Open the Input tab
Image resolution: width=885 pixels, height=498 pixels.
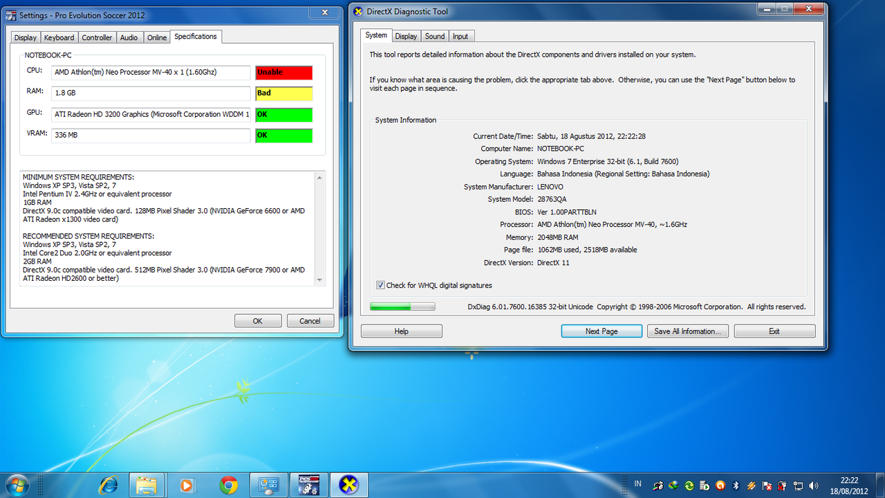[x=460, y=36]
